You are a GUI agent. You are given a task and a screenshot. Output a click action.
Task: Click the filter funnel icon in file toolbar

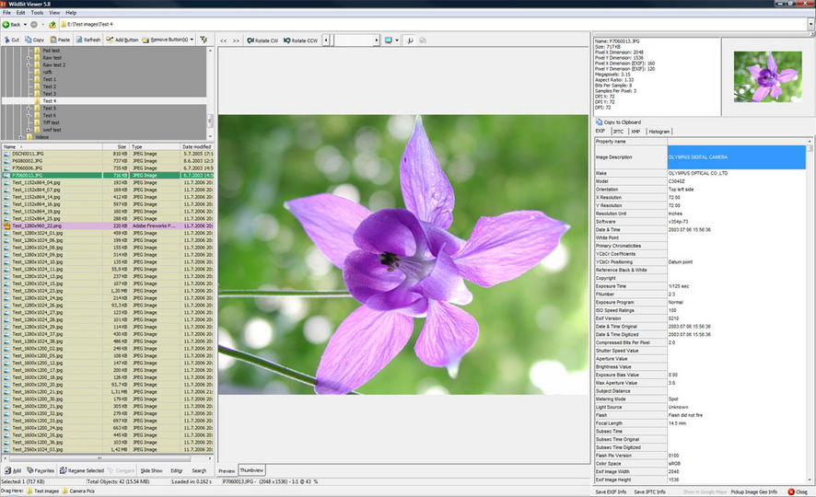point(204,40)
